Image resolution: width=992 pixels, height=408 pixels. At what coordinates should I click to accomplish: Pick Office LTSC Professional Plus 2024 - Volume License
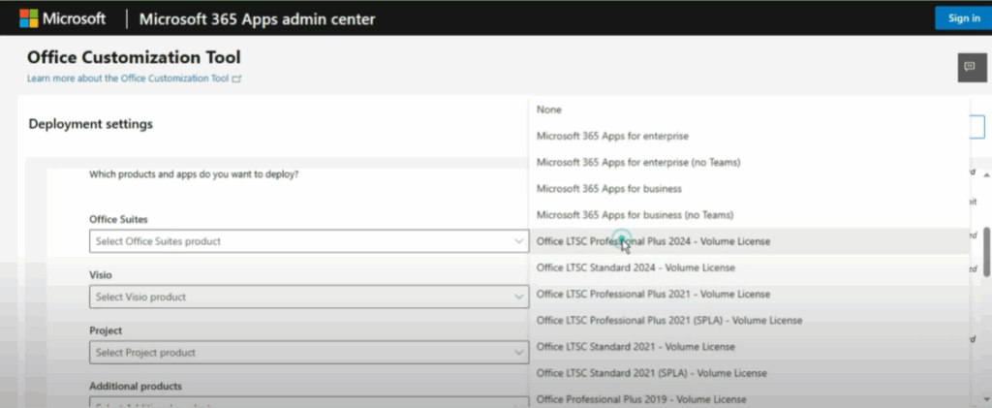pyautogui.click(x=749, y=241)
